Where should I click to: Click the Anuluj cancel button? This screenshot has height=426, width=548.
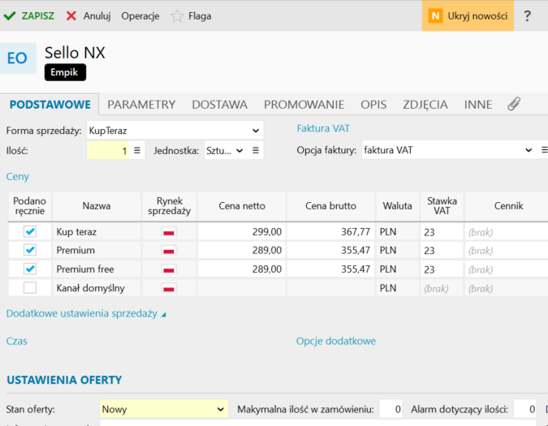tap(88, 16)
